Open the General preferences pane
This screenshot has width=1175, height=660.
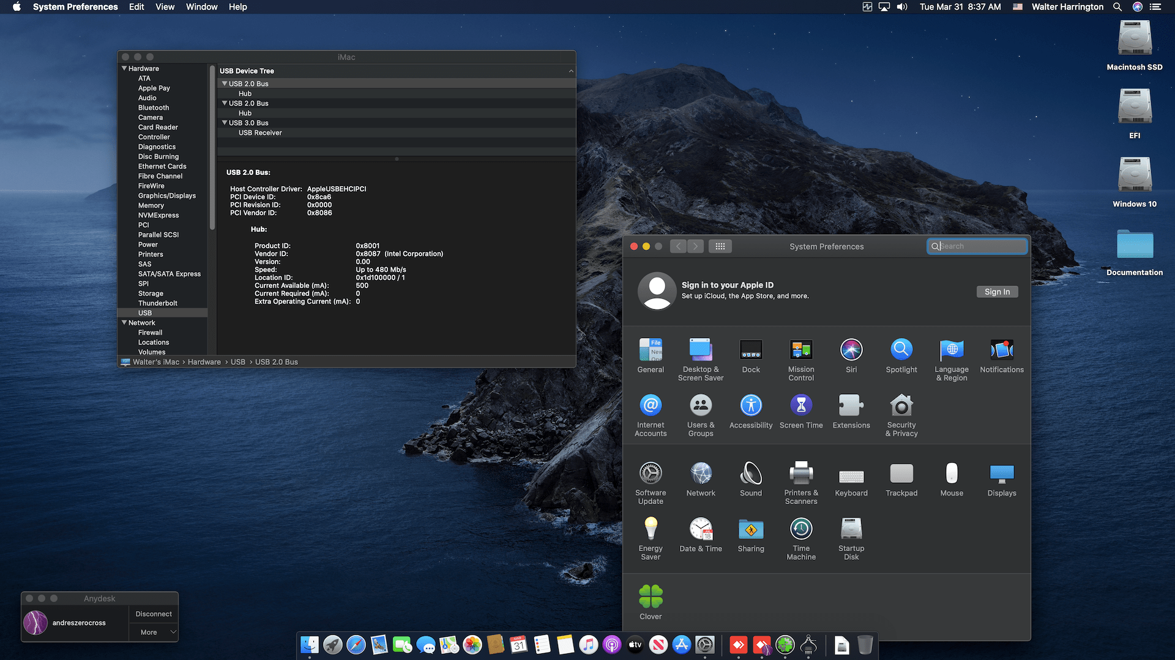(x=651, y=355)
